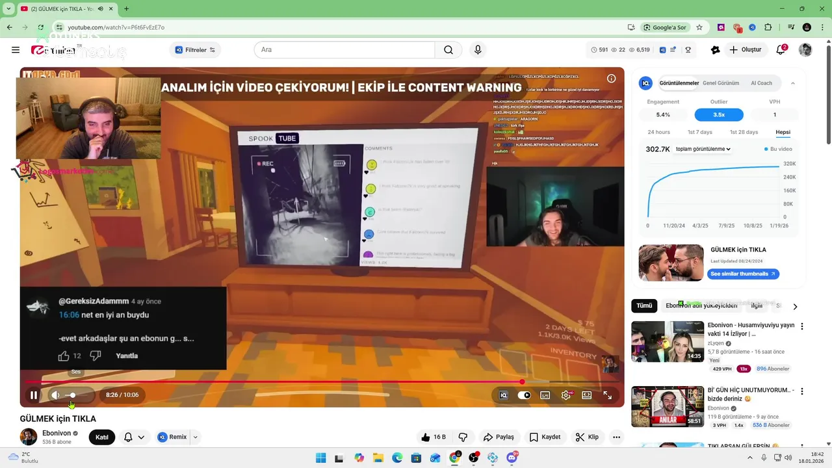Open the vidIQ icon in player controls
Viewport: 832px width, 468px height.
[503, 395]
